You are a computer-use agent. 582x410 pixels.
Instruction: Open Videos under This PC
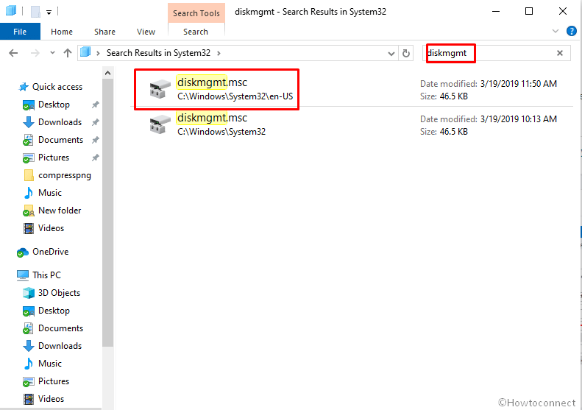[x=51, y=399]
